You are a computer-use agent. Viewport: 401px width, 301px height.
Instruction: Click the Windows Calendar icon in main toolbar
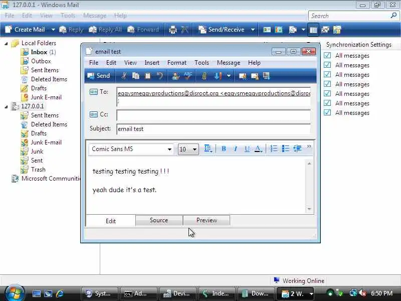(279, 30)
